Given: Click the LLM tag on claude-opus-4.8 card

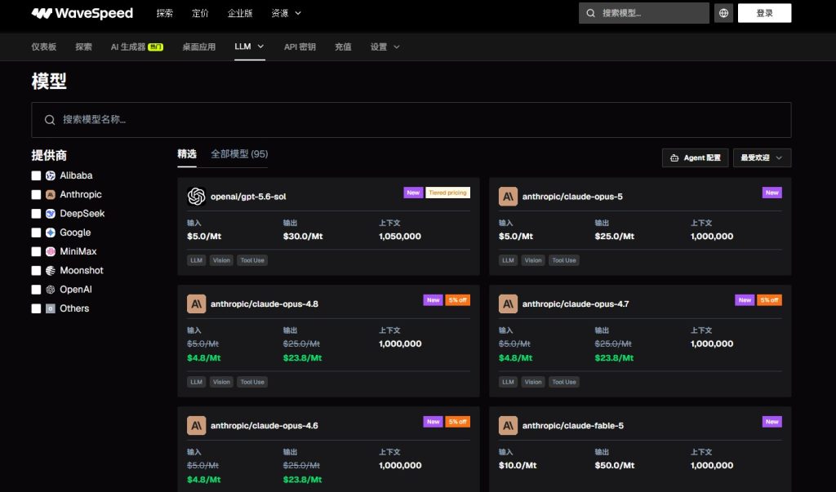Looking at the screenshot, I should click(x=196, y=382).
